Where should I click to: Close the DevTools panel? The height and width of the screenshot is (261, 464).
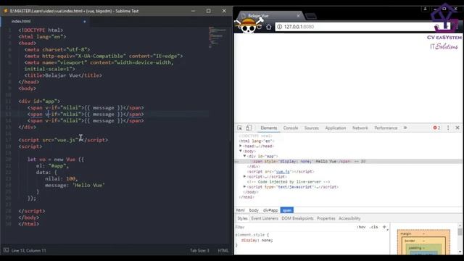[x=457, y=128]
